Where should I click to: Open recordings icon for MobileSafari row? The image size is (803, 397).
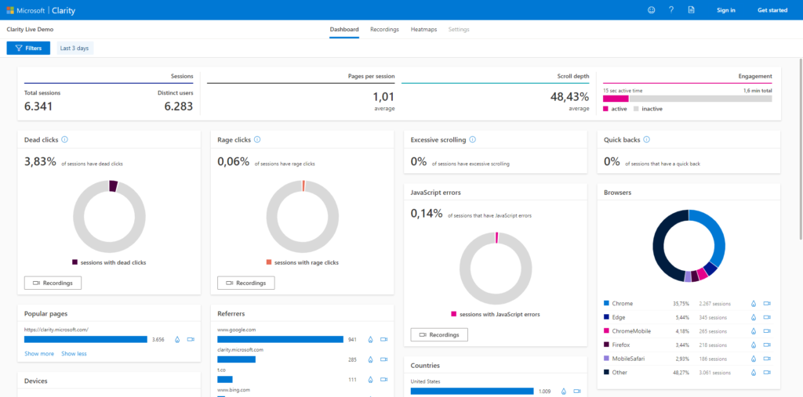tap(767, 359)
